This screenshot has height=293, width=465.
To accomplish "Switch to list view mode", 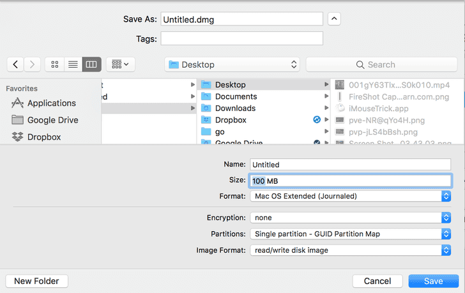I will pyautogui.click(x=73, y=64).
